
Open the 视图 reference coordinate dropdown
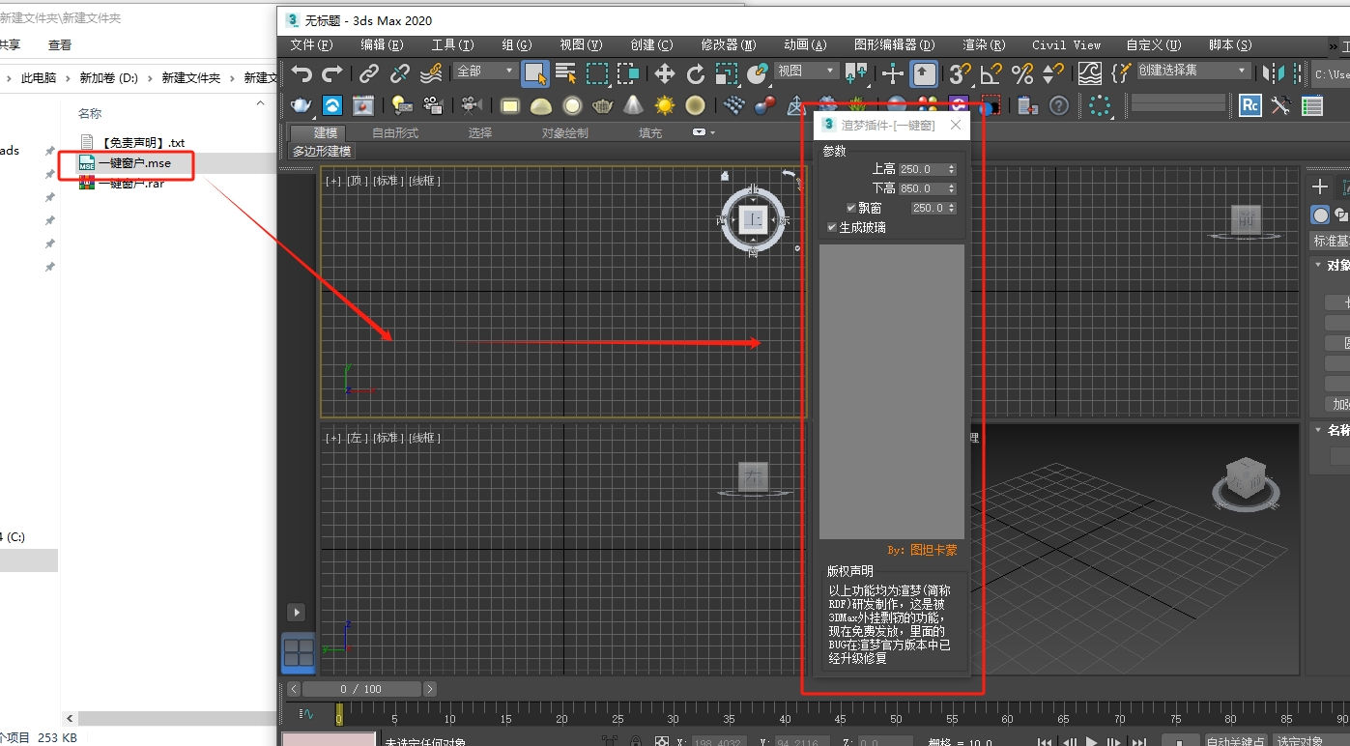[806, 71]
